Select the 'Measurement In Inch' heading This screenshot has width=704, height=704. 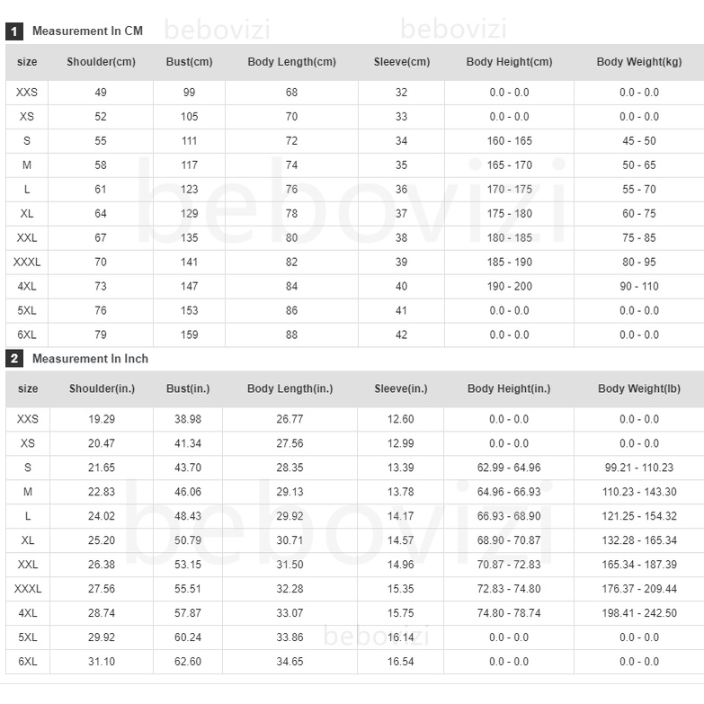click(90, 359)
